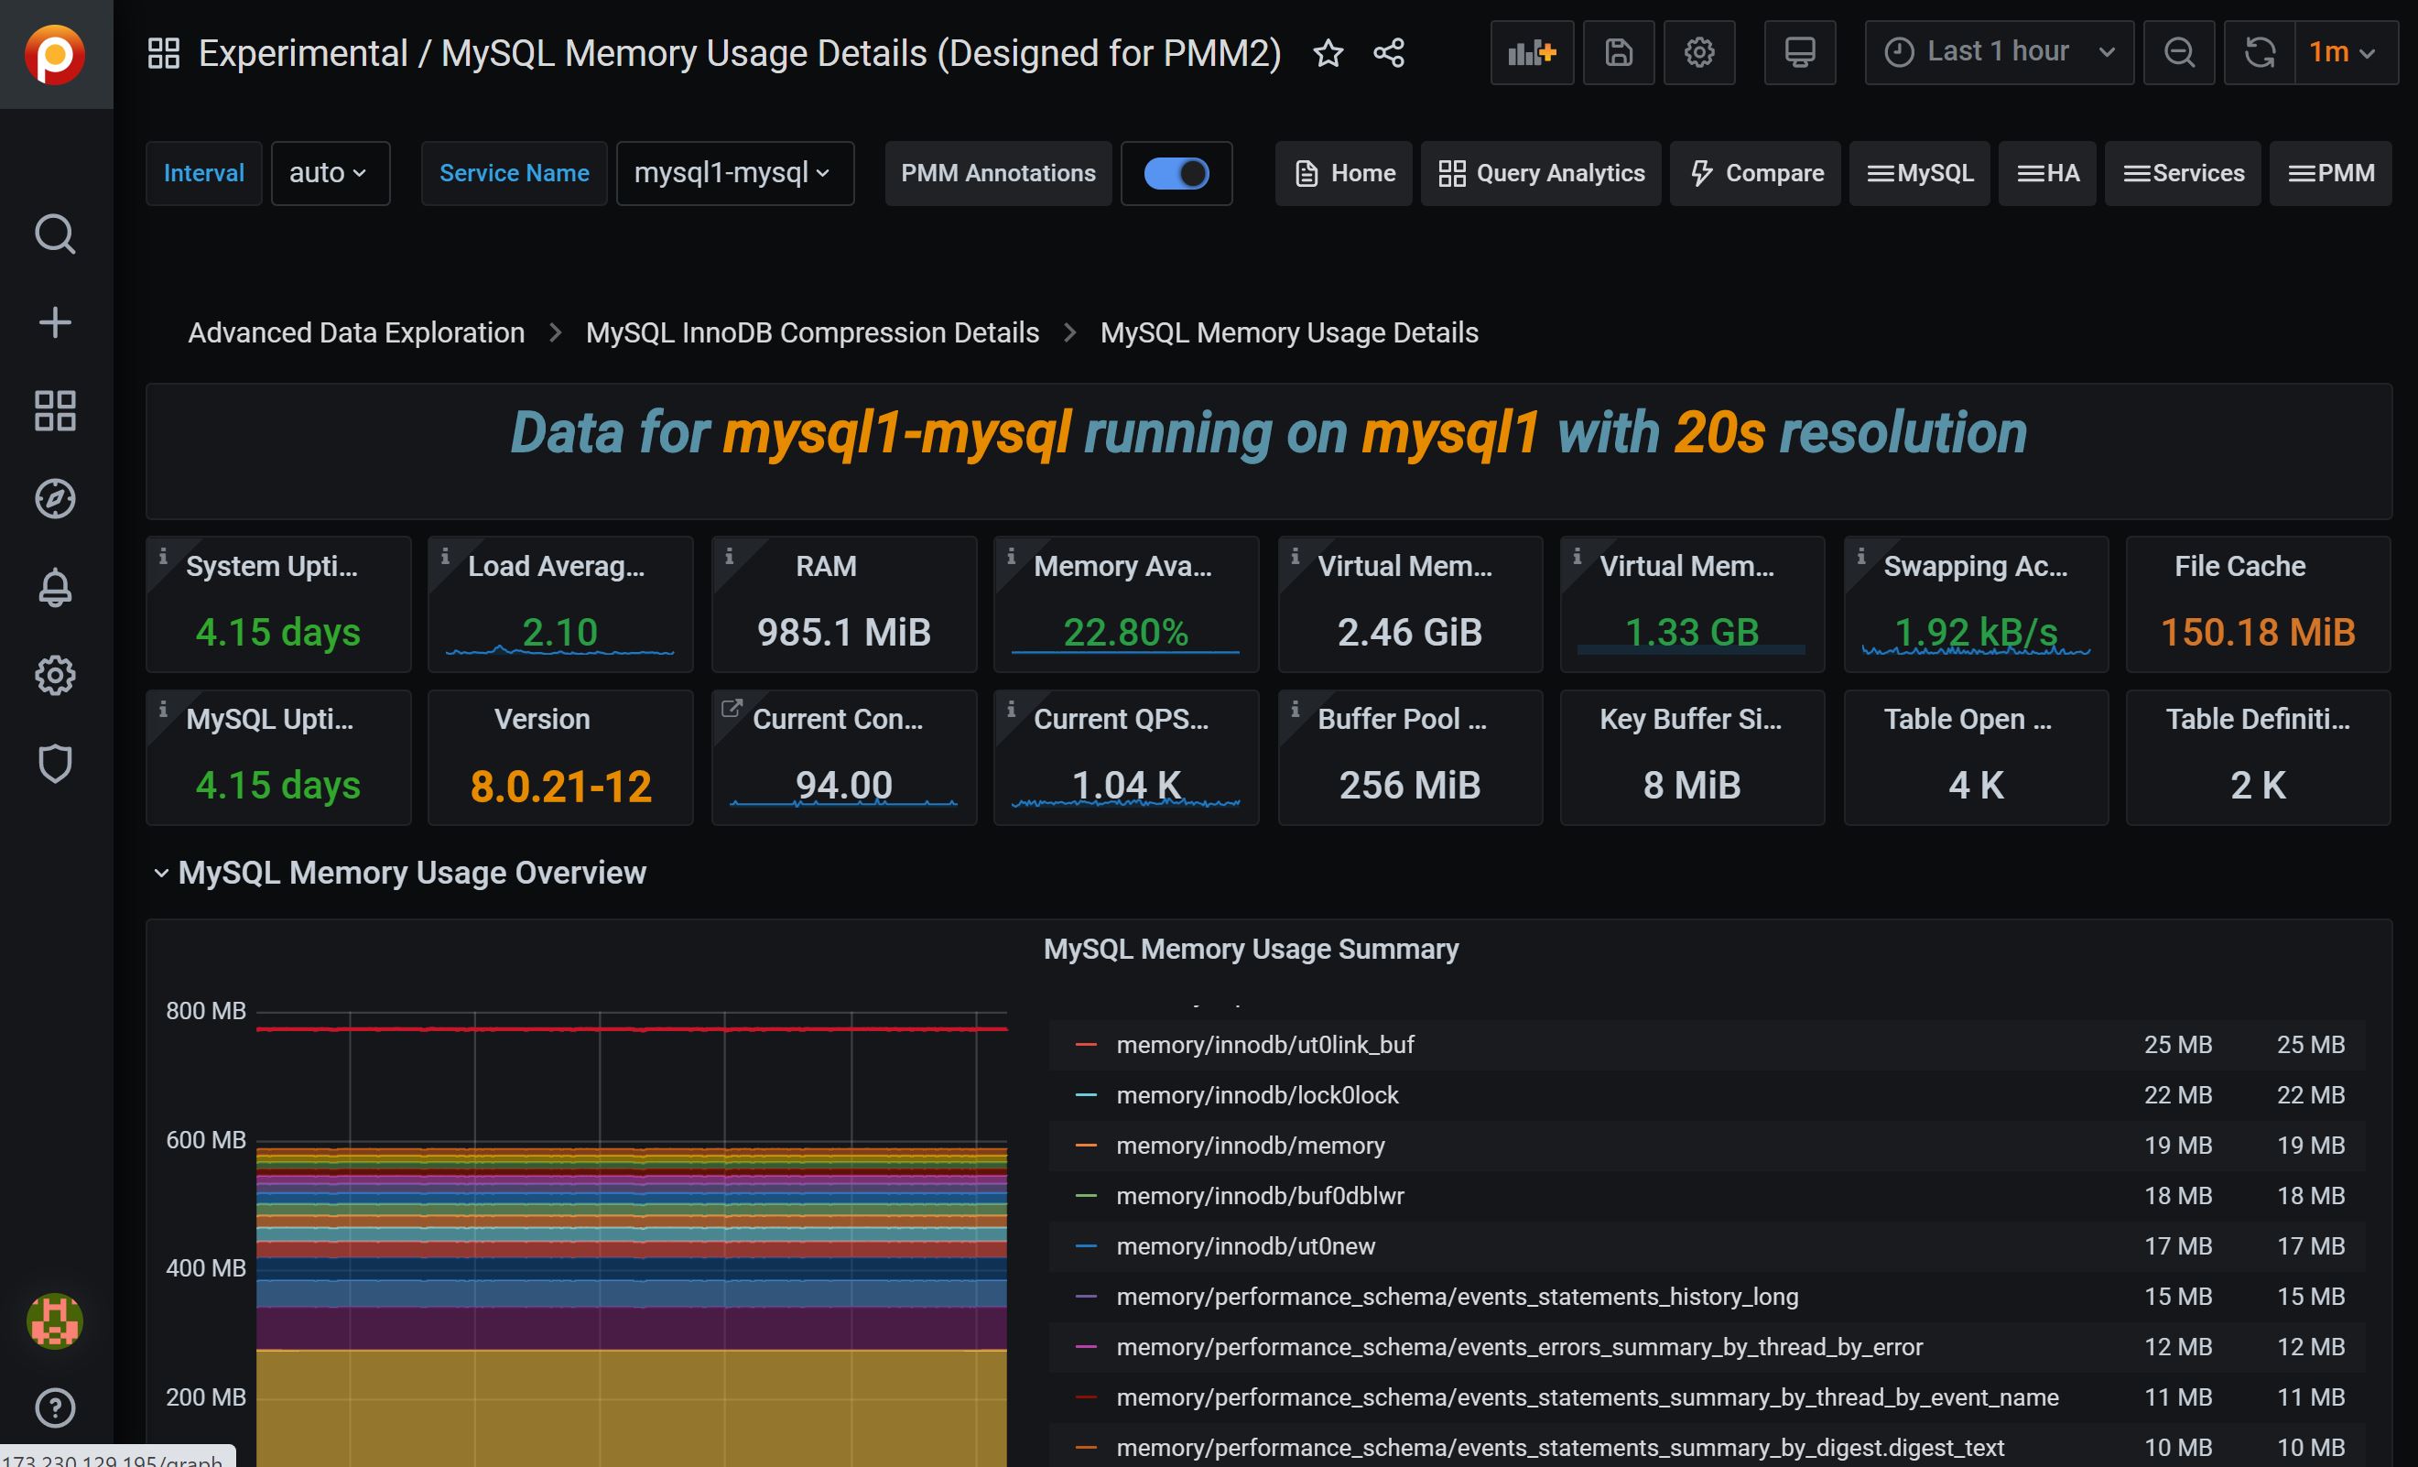The width and height of the screenshot is (2418, 1467).
Task: Share dashboard via share icon
Action: [x=1389, y=53]
